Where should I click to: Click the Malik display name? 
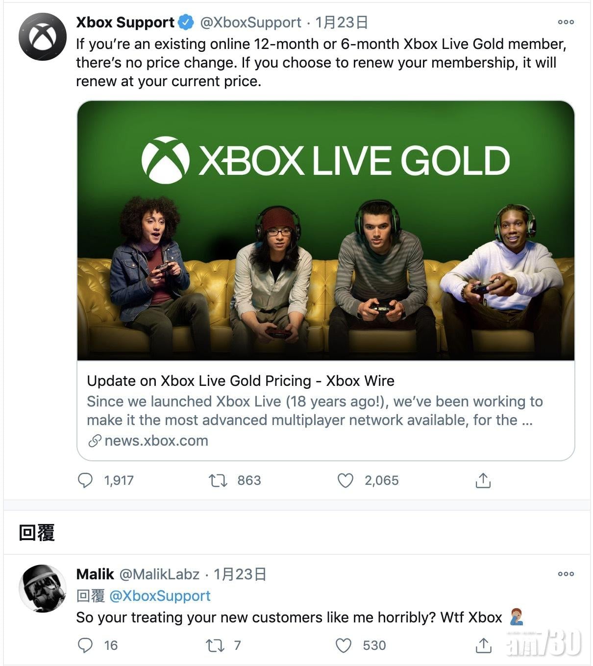pos(95,574)
